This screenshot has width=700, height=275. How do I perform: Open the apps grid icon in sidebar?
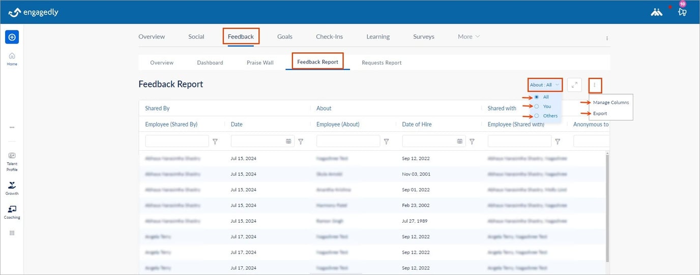click(x=12, y=233)
